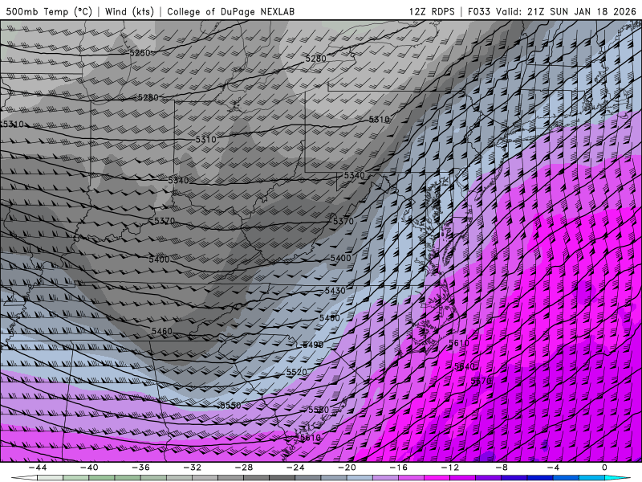Image resolution: width=642 pixels, height=482 pixels.
Task: Click the -12 colorbar tick label
Action: (450, 468)
